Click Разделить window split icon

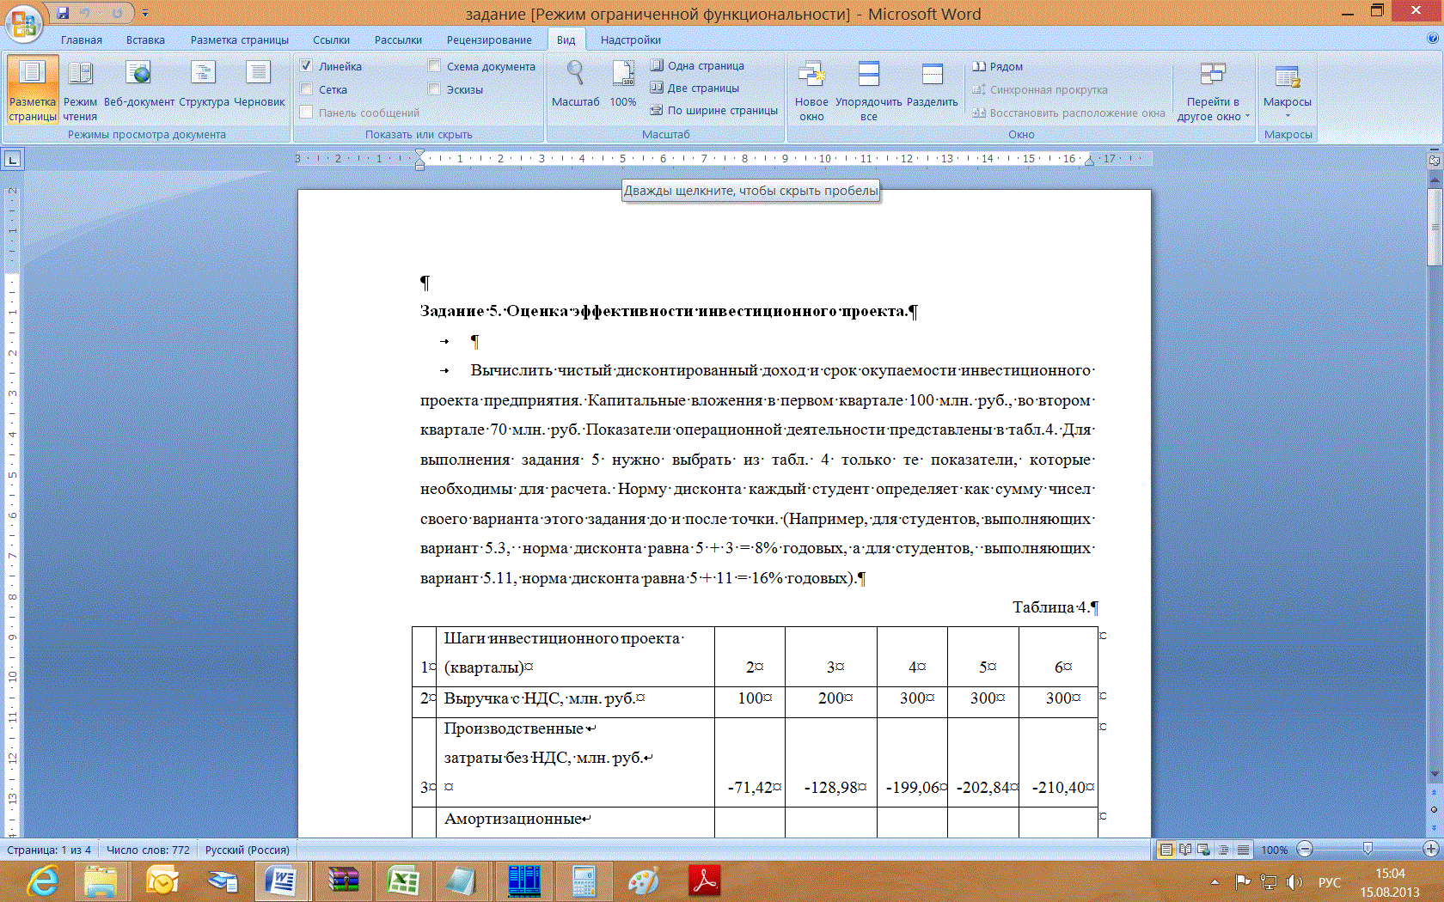click(932, 84)
